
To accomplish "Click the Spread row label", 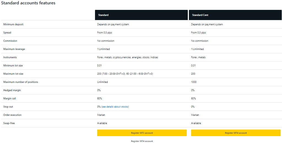I will pos(7,33).
